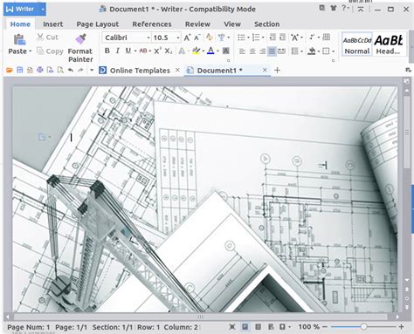Screen dimensions: 414x334
Task: Click the full screen view icon in status bar
Action: (x=232, y=327)
